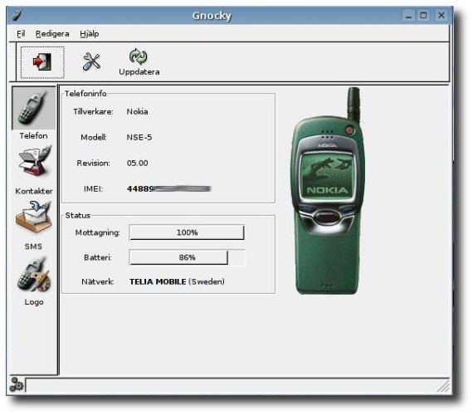473x415 pixels.
Task: Open the Fil menu
Action: click(x=21, y=33)
